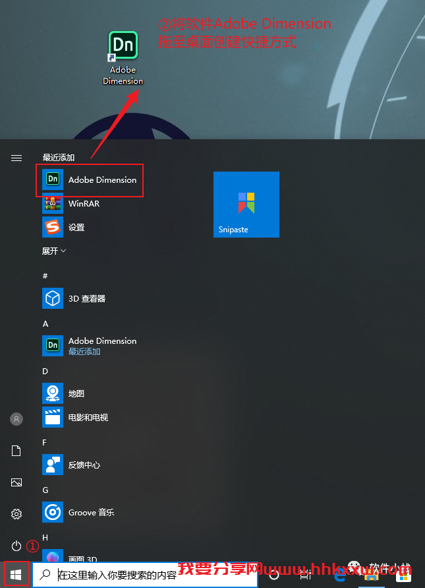Click the G letter group header
The image size is (425, 588).
click(45, 490)
